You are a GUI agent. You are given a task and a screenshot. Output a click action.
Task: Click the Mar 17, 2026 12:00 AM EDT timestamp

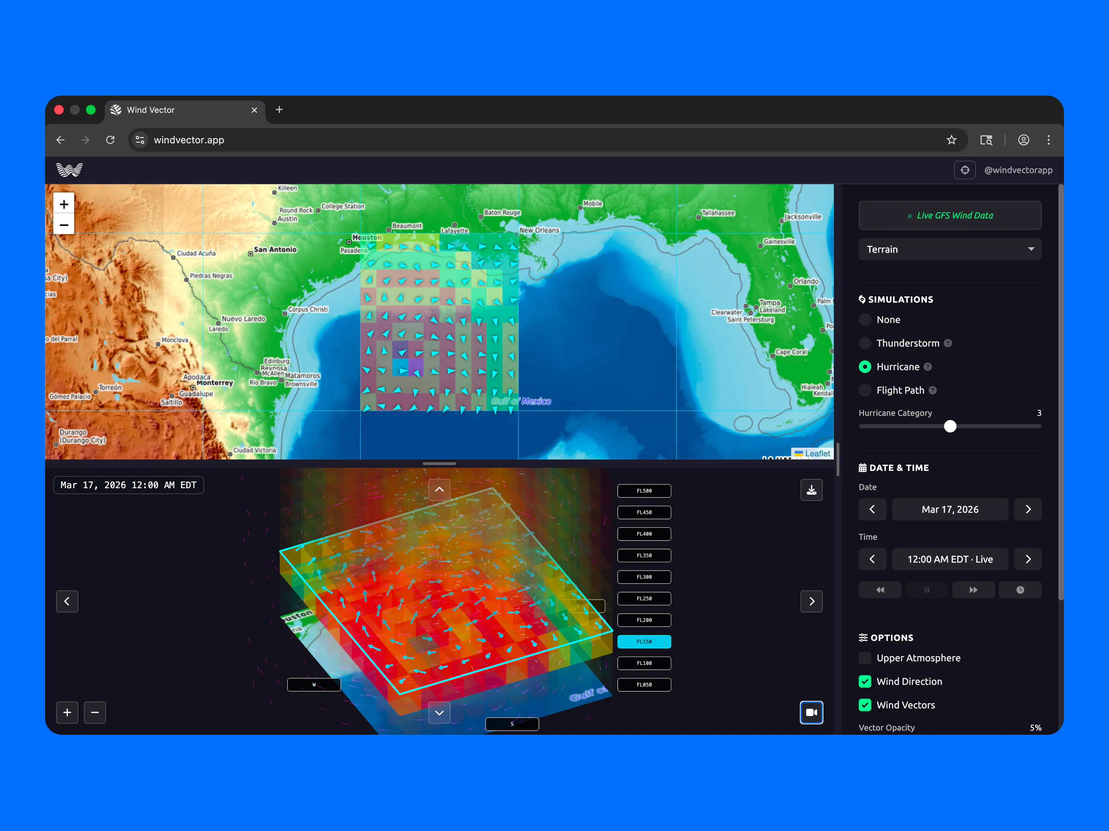(x=128, y=485)
